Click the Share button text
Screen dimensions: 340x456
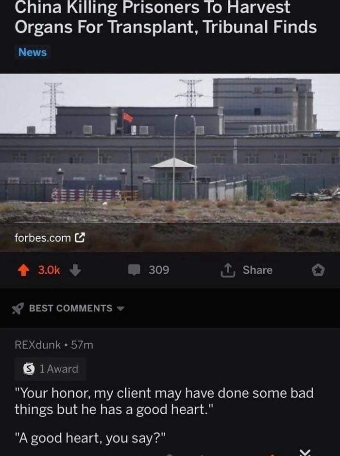click(x=257, y=270)
